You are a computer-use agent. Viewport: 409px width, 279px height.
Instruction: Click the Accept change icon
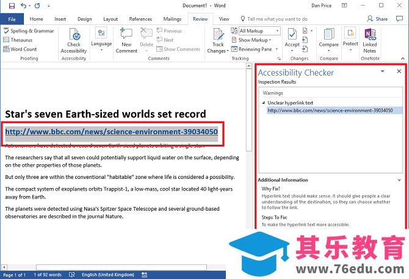pos(292,34)
